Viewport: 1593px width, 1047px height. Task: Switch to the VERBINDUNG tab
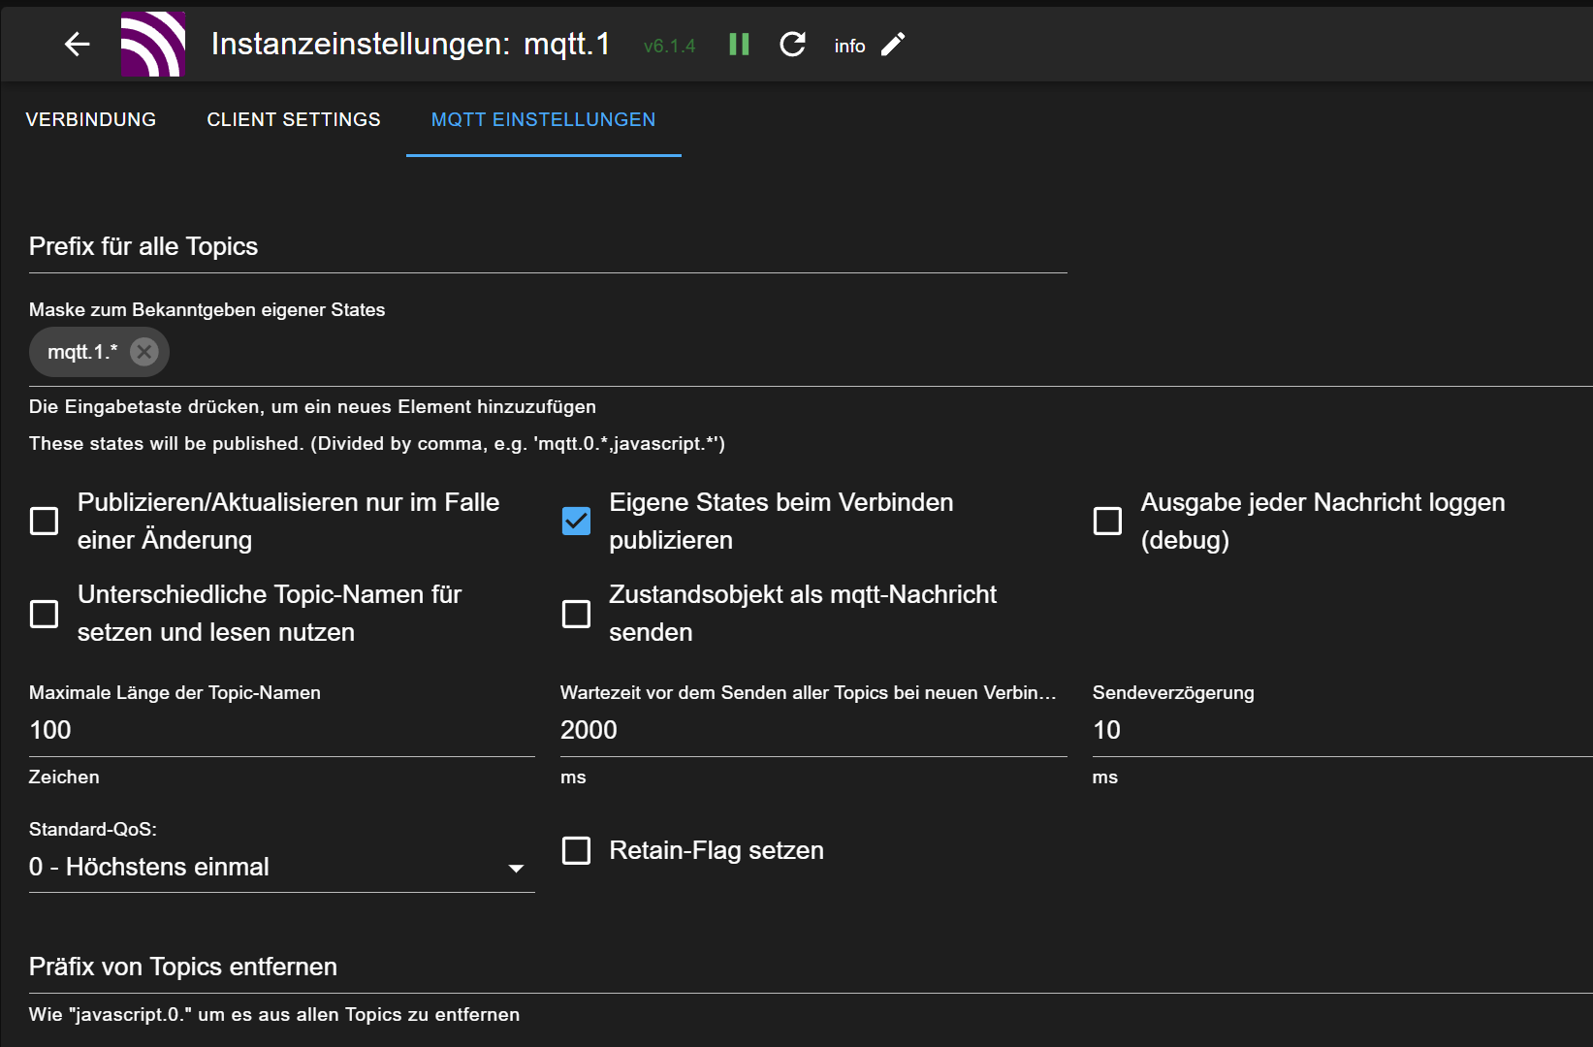click(91, 119)
